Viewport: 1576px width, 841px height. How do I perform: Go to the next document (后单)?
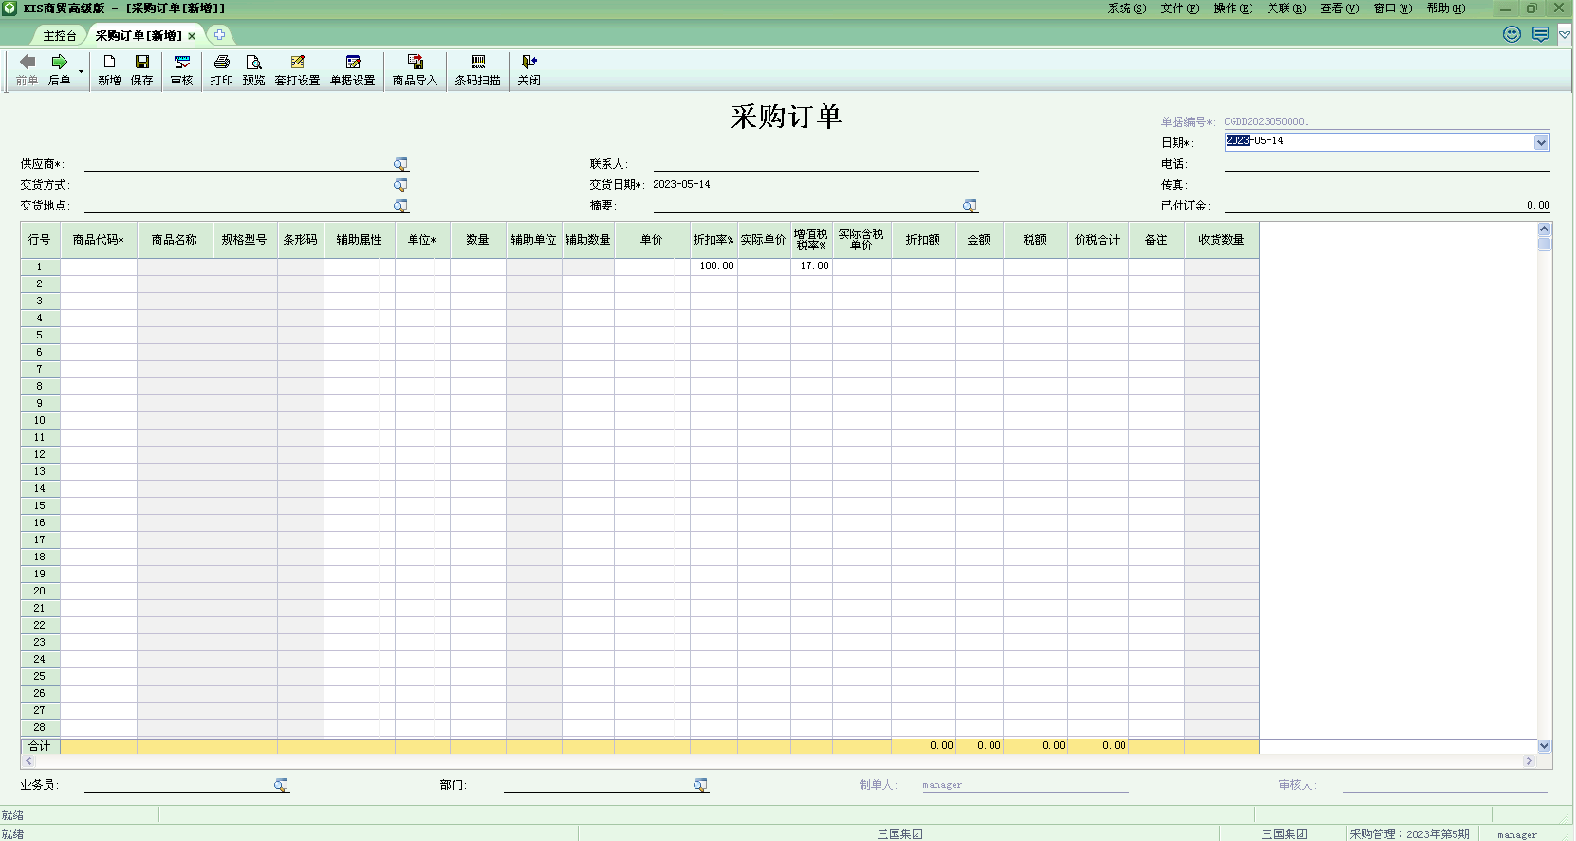pyautogui.click(x=59, y=70)
